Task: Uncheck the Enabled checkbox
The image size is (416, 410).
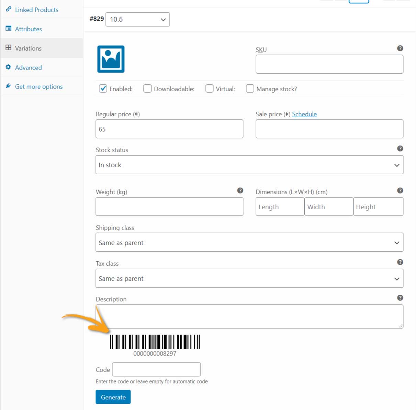Action: 103,88
